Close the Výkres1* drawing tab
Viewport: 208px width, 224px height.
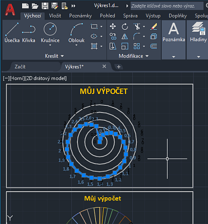coord(104,66)
